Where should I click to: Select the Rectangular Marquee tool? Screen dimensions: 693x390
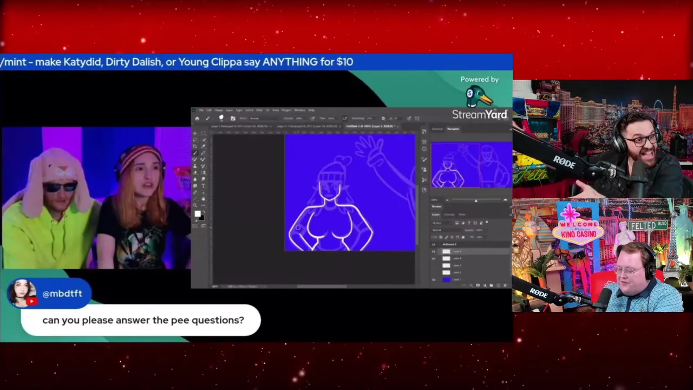click(203, 133)
